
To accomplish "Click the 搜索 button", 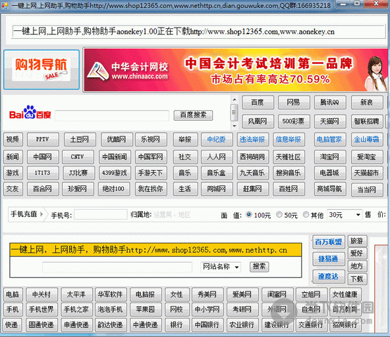I will coord(259,266).
